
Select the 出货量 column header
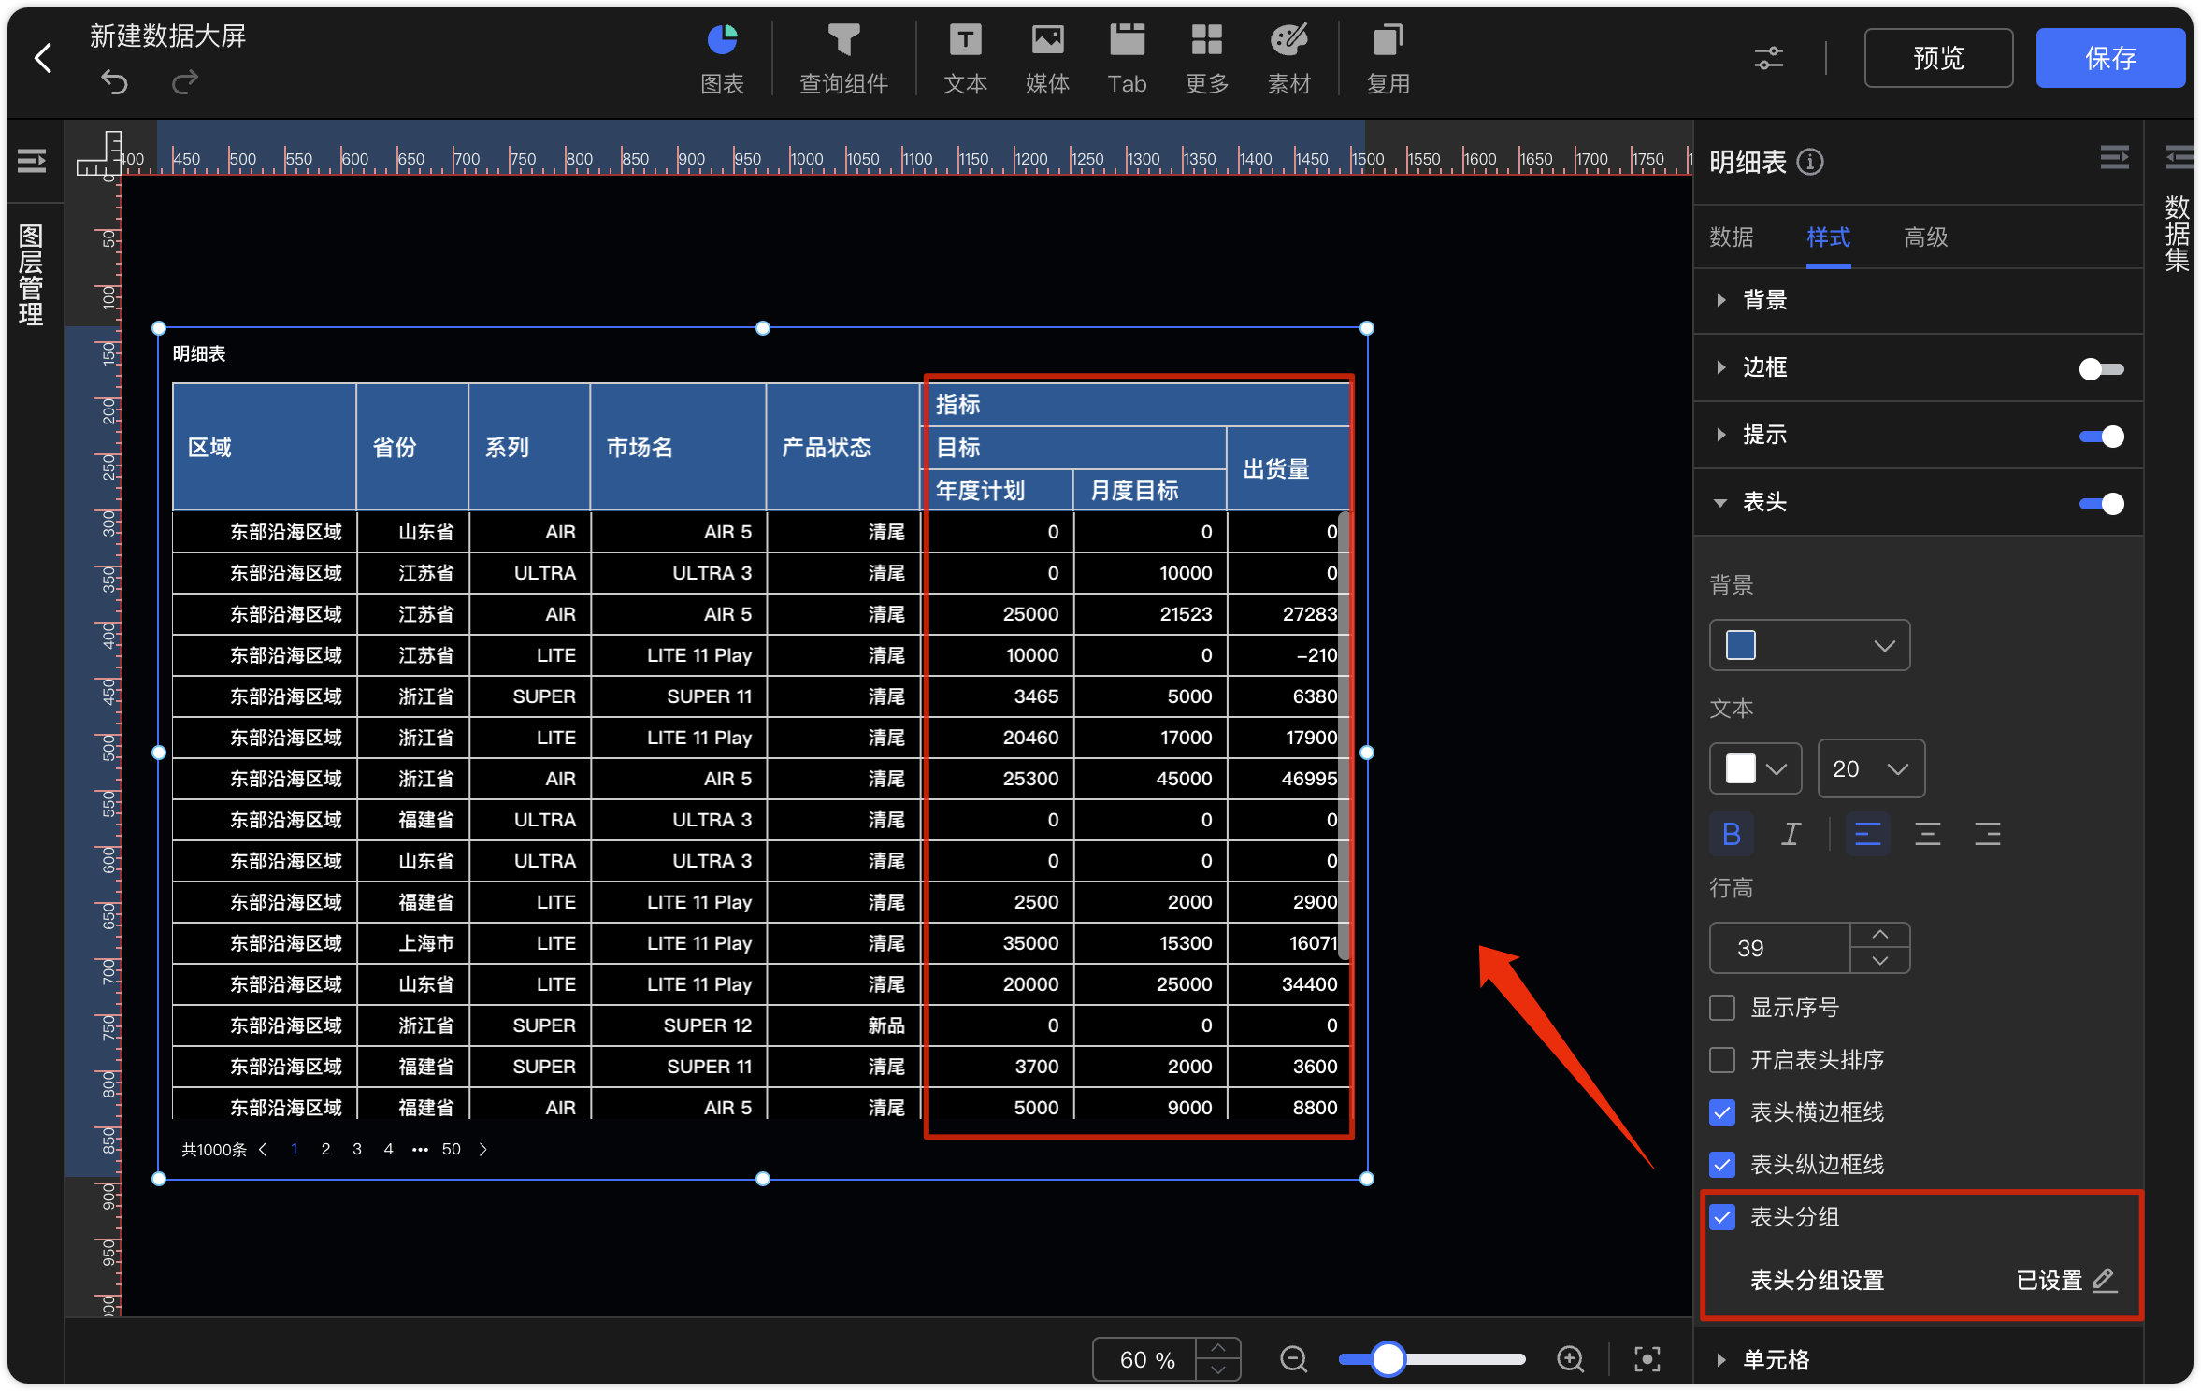tap(1288, 468)
